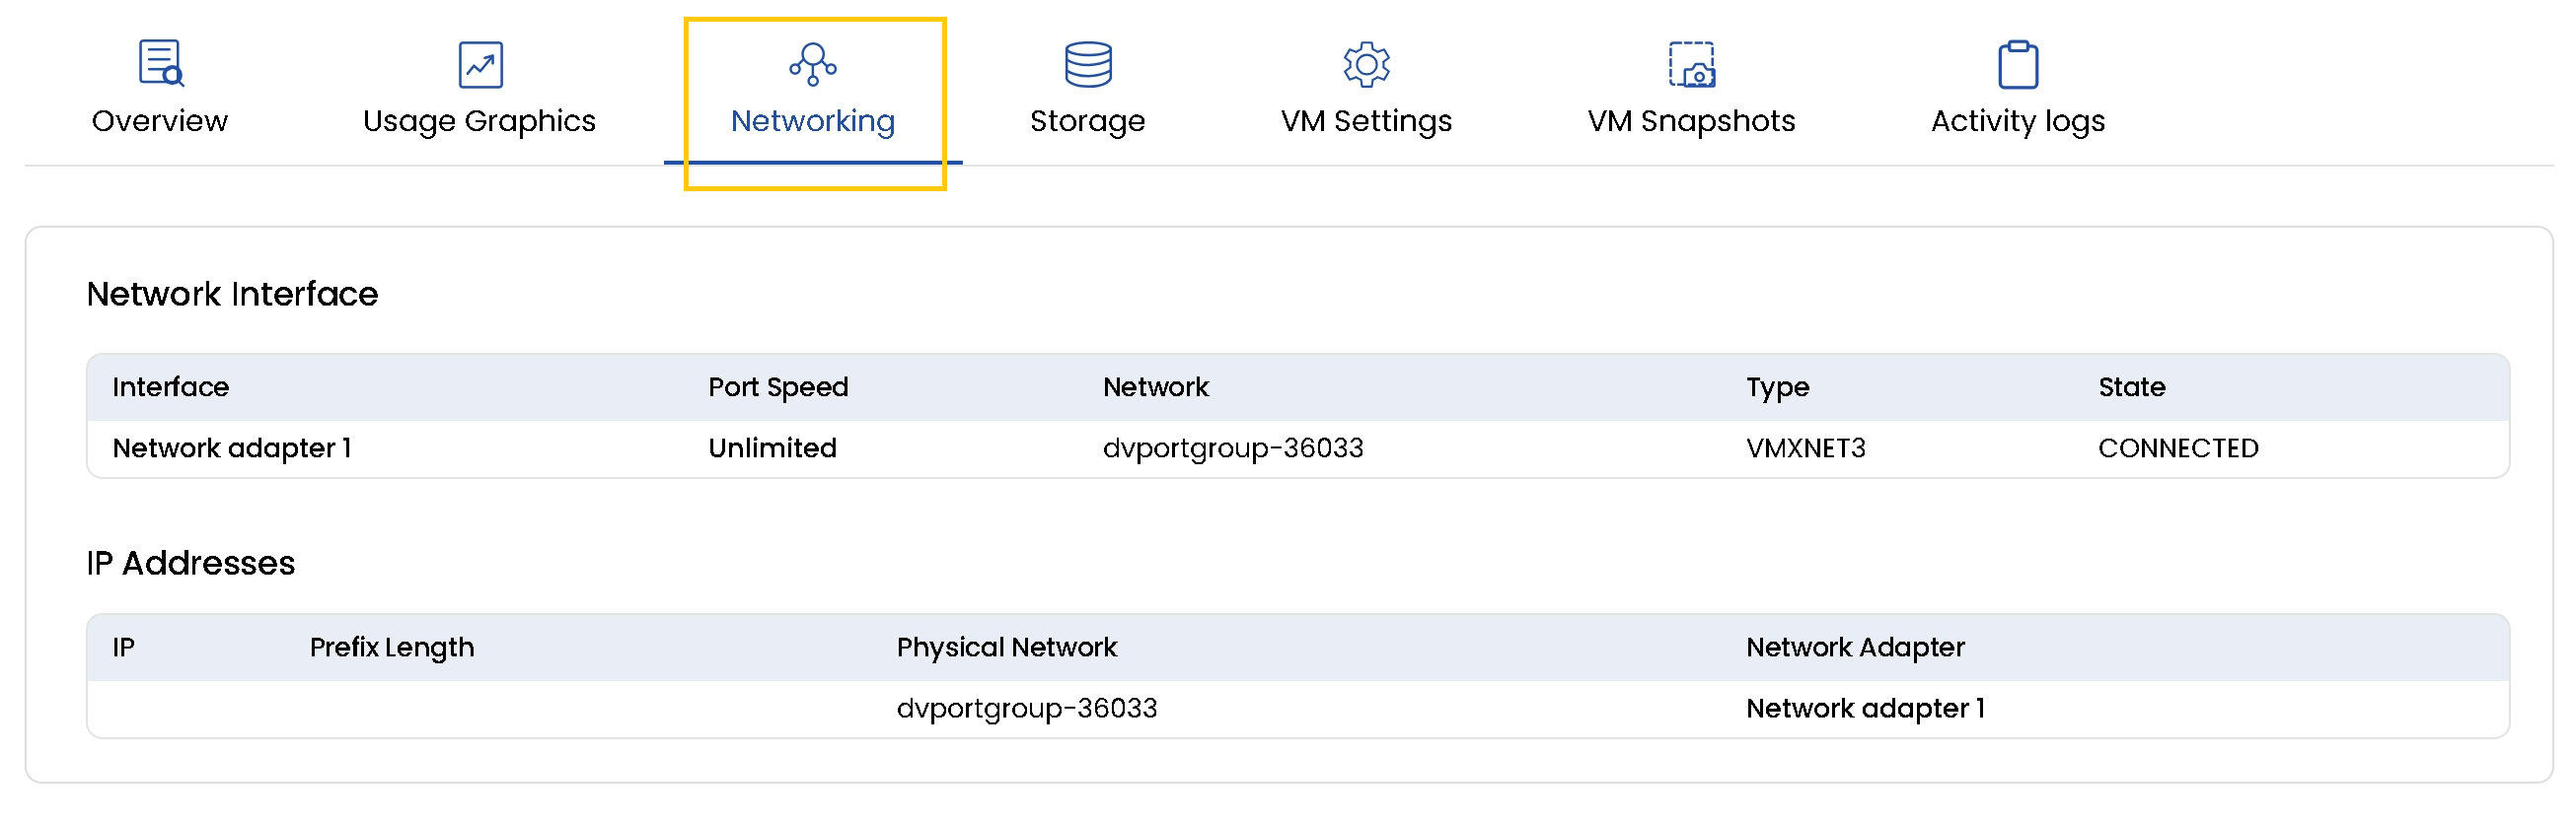
Task: Go to the Activity logs tab label
Action: pyautogui.click(x=2017, y=121)
